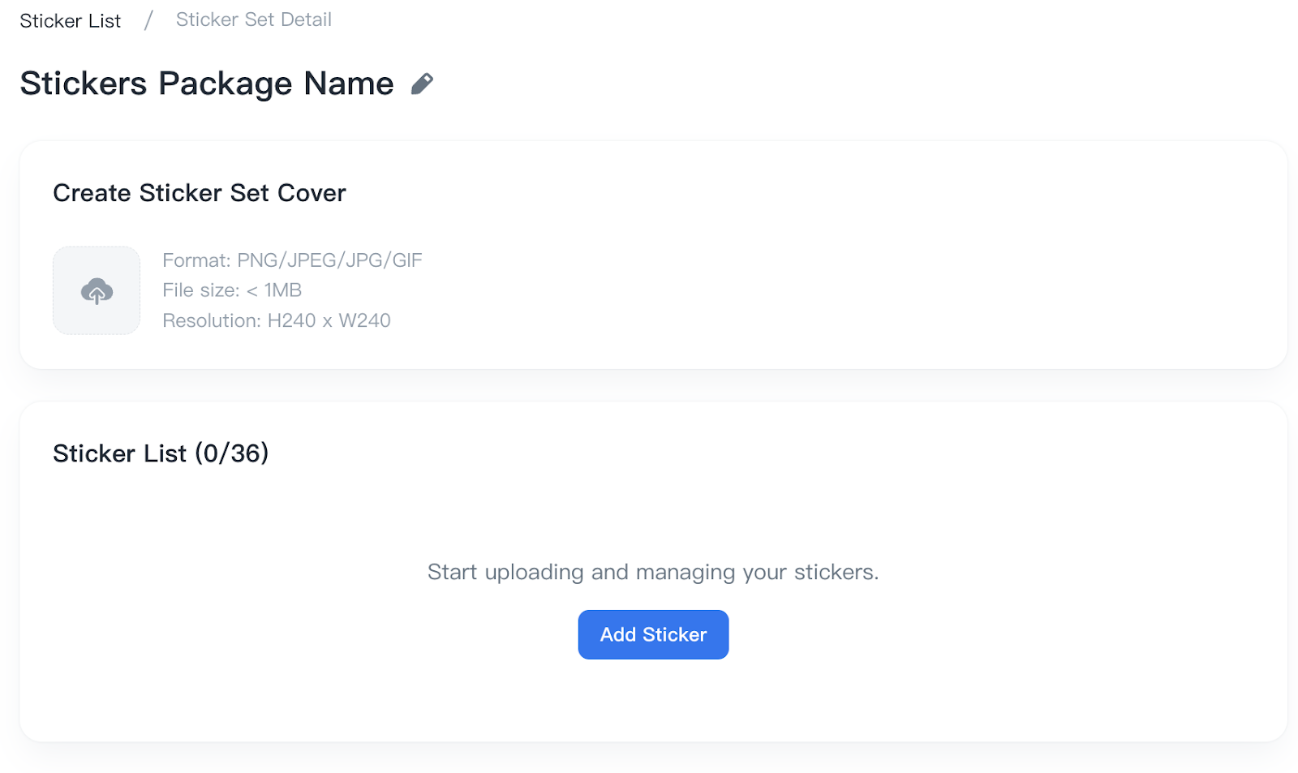Click the pencil icon to rename package
Image resolution: width=1298 pixels, height=773 pixels.
422,84
